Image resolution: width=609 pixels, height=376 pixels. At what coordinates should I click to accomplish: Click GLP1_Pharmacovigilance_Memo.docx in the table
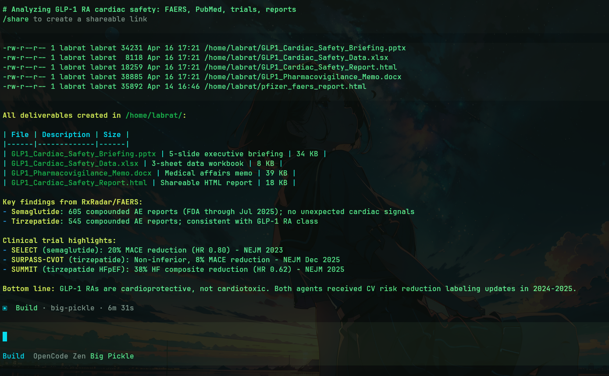[x=81, y=173]
